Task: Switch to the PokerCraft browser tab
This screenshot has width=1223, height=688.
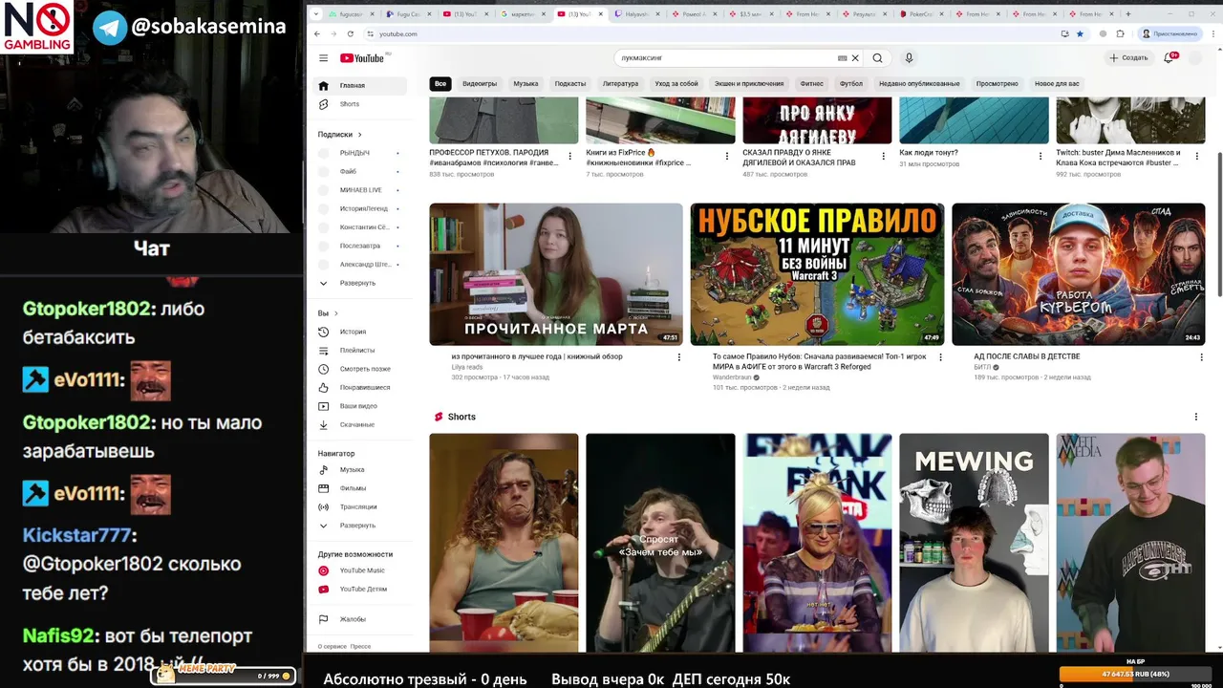Action: coord(922,14)
